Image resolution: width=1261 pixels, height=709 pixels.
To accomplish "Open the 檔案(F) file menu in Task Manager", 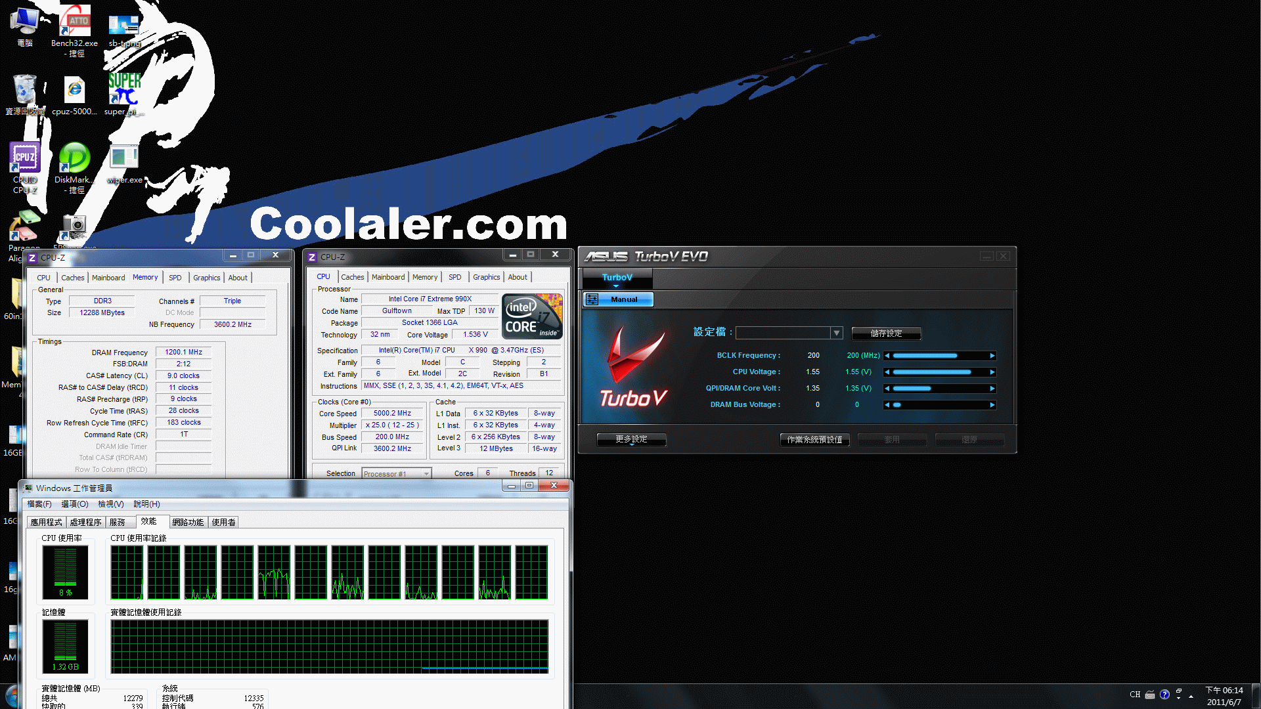I will [39, 504].
